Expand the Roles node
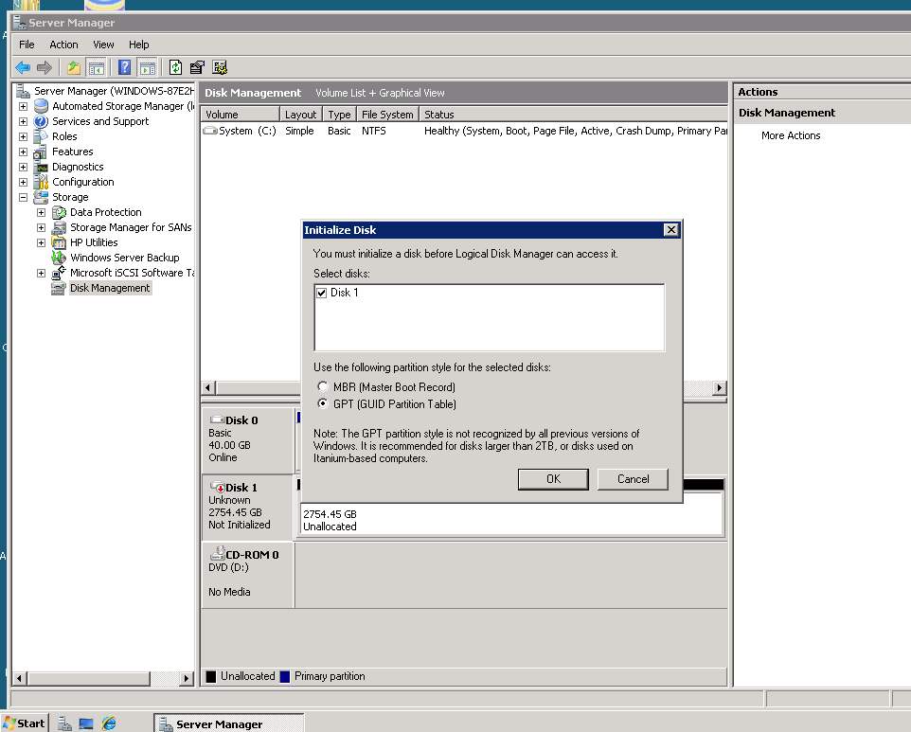Viewport: 911px width, 732px height. [24, 136]
